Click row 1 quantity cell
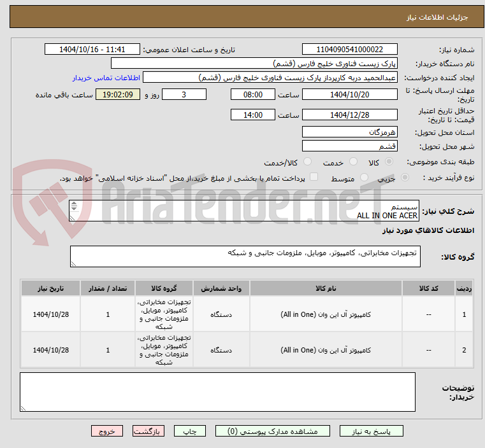485x448 pixels. [x=108, y=314]
